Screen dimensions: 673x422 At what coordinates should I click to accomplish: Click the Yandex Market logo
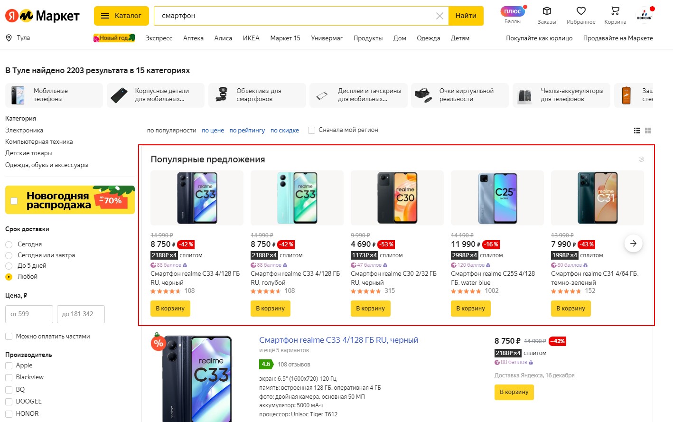tap(42, 16)
